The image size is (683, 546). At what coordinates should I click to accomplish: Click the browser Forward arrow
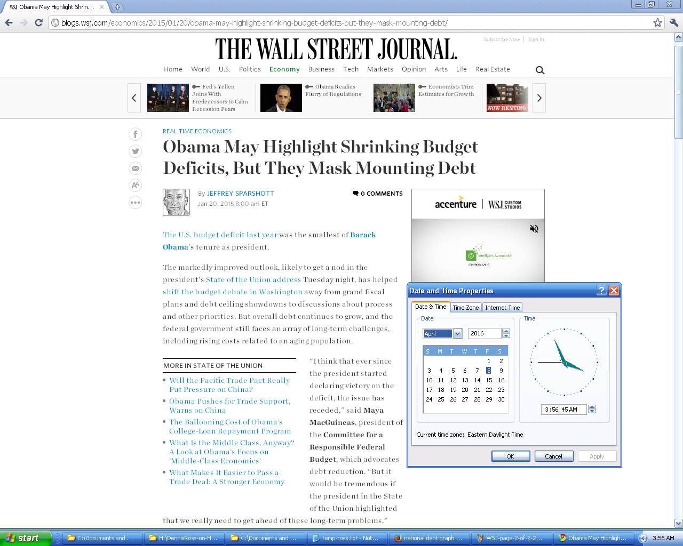[23, 22]
